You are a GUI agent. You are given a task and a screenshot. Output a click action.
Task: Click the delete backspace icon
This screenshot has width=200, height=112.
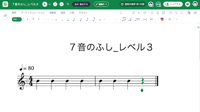click(169, 19)
